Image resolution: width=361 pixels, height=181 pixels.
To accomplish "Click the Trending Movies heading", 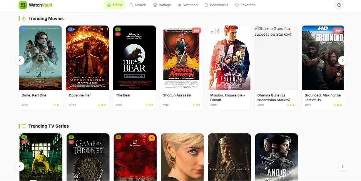I will click(x=46, y=18).
